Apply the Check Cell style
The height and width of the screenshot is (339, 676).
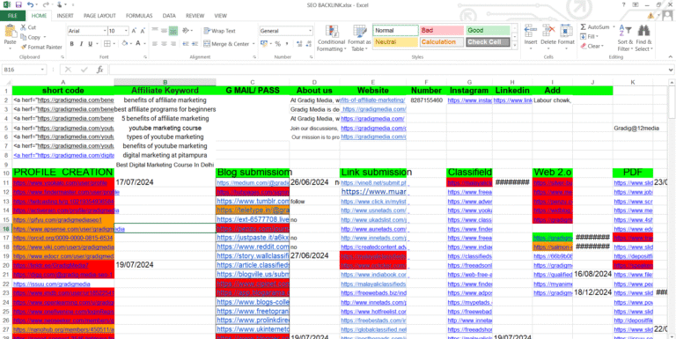[488, 42]
